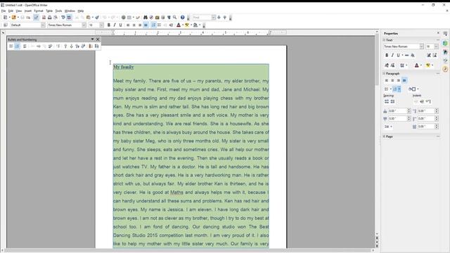Close the Bullets and Numbering toolbar
450x253 pixels.
click(x=98, y=39)
